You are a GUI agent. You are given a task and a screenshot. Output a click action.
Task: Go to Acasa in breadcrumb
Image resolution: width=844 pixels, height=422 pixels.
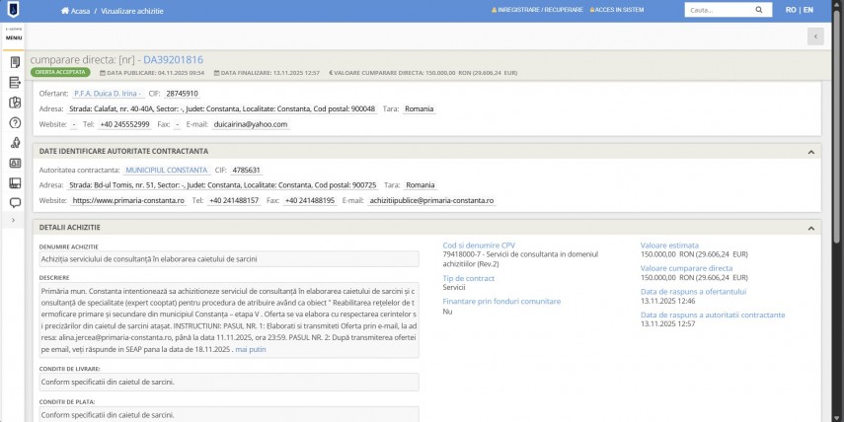(x=79, y=10)
